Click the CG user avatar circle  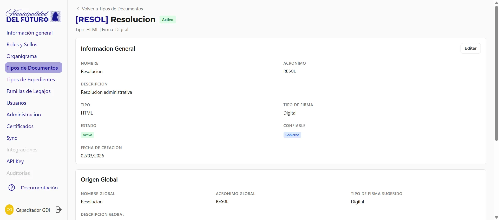pos(9,210)
